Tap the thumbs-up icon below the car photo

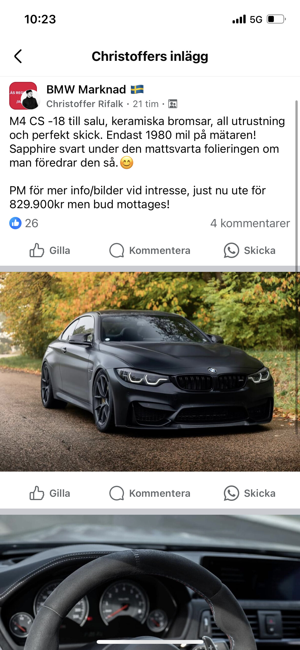coord(37,493)
